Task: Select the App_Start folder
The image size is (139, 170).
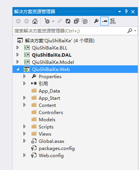Action: click(49, 98)
